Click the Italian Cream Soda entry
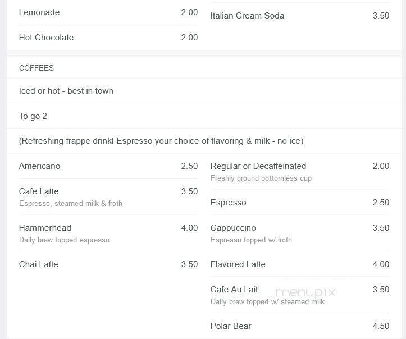The height and width of the screenshot is (339, 406). tap(247, 16)
